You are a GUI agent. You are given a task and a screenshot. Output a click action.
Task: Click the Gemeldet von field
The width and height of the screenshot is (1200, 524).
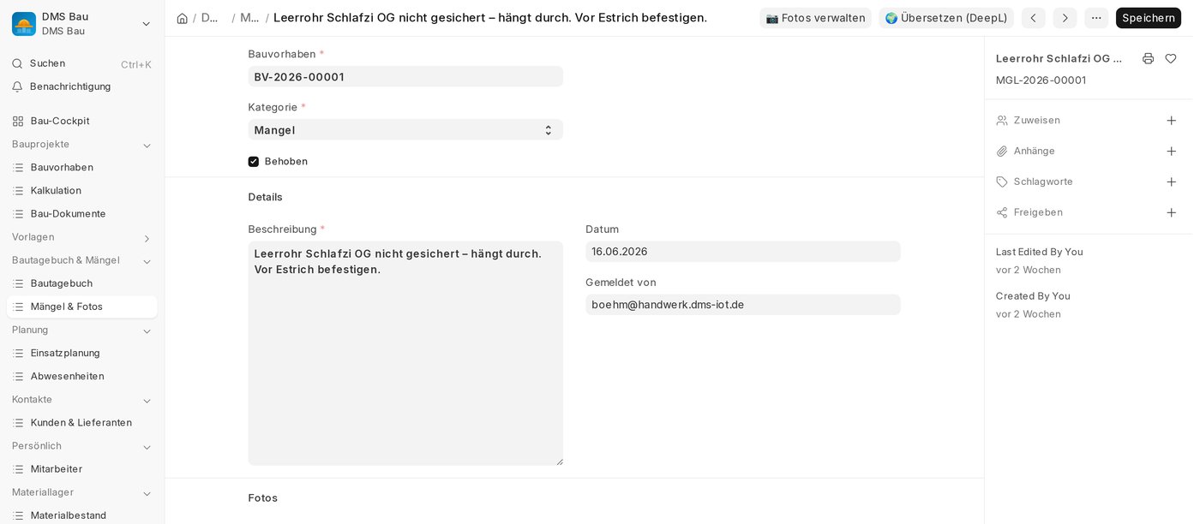[x=743, y=305]
